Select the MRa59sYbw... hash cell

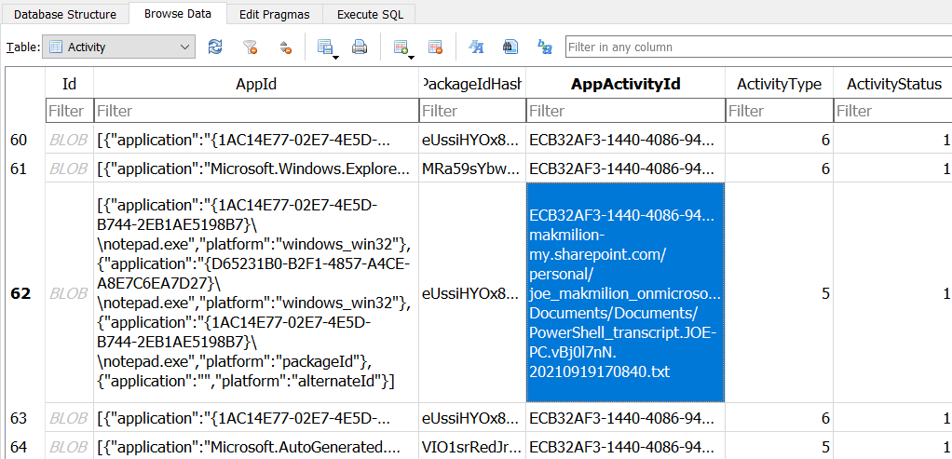click(x=472, y=169)
